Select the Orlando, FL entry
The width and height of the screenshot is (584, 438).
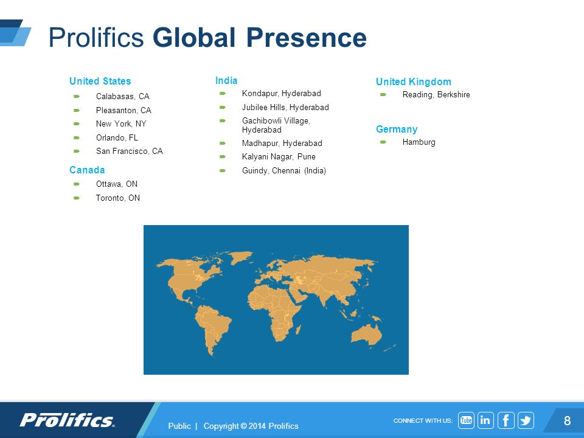117,138
